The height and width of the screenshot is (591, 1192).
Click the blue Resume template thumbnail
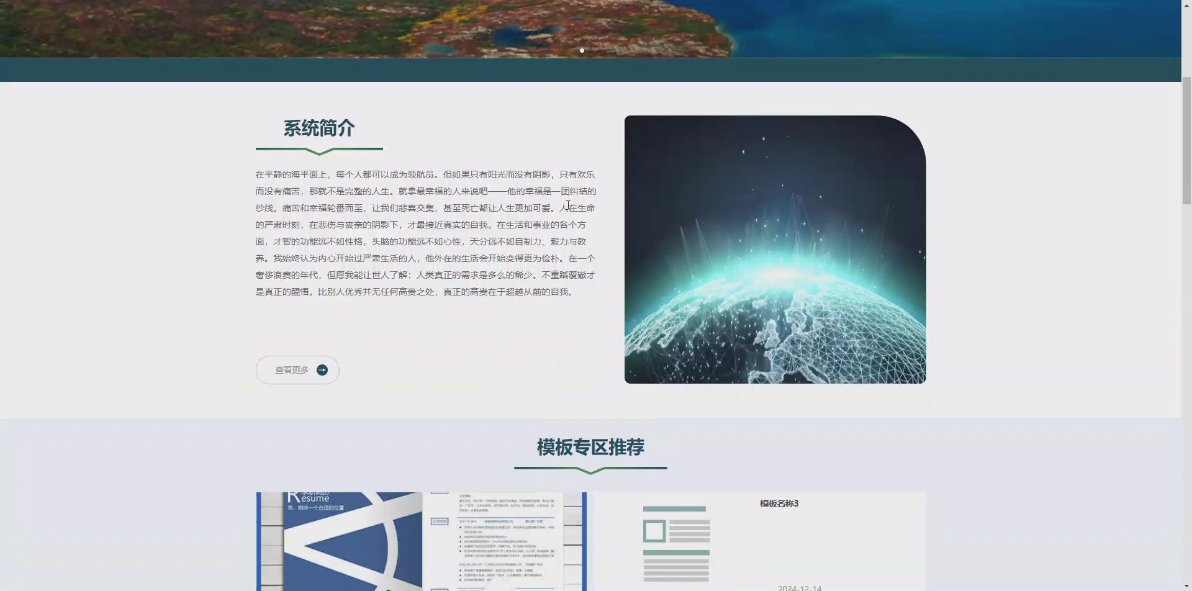pyautogui.click(x=338, y=541)
